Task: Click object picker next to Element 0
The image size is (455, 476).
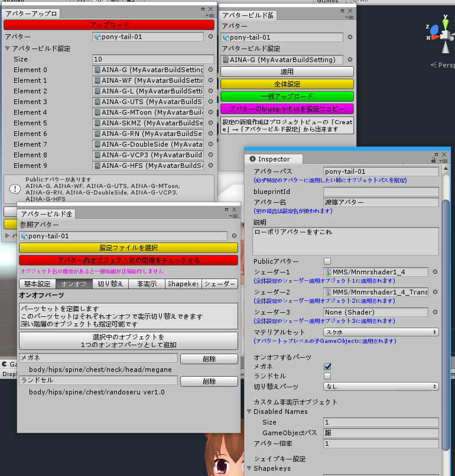Action: coord(210,70)
